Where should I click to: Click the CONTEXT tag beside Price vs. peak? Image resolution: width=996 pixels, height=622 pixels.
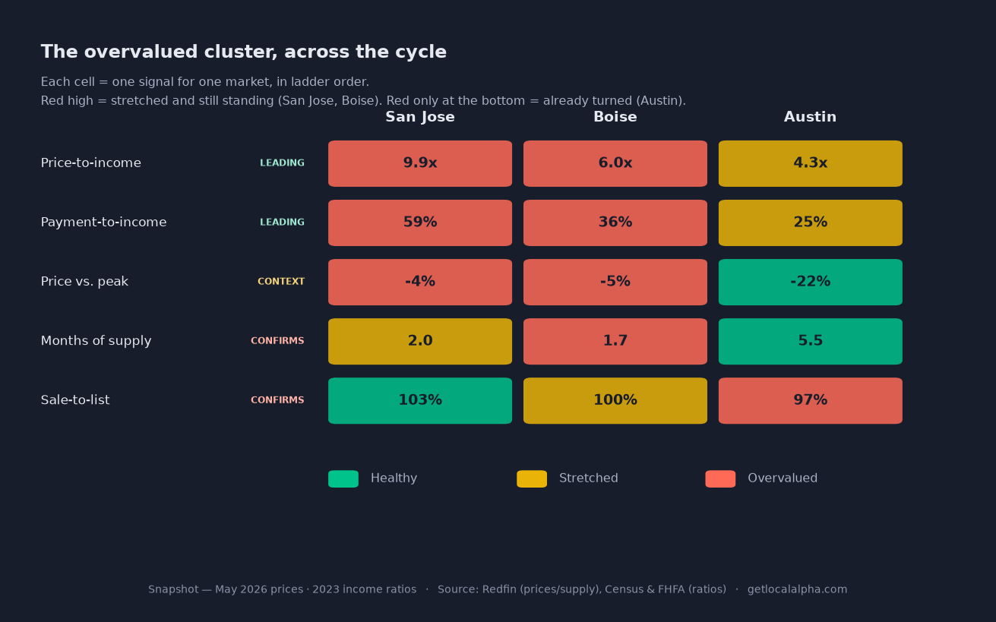(281, 282)
